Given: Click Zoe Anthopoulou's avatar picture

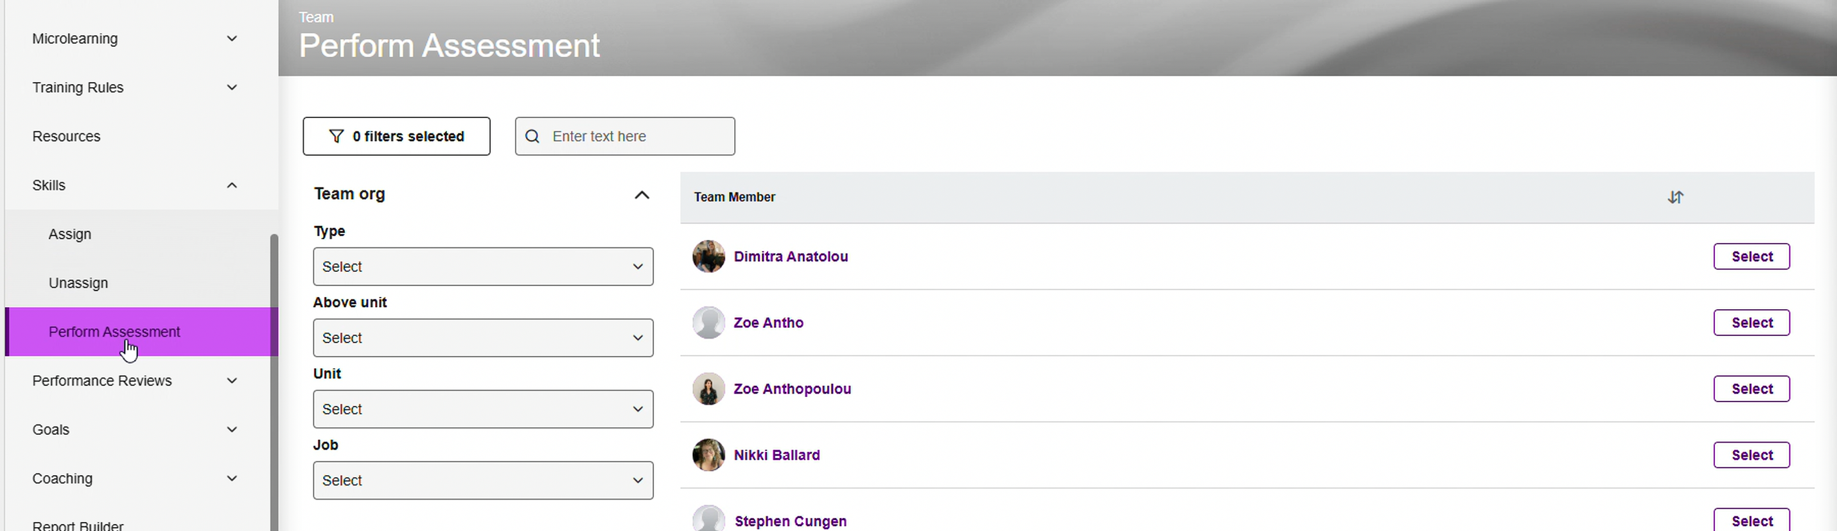Looking at the screenshot, I should click(x=708, y=389).
